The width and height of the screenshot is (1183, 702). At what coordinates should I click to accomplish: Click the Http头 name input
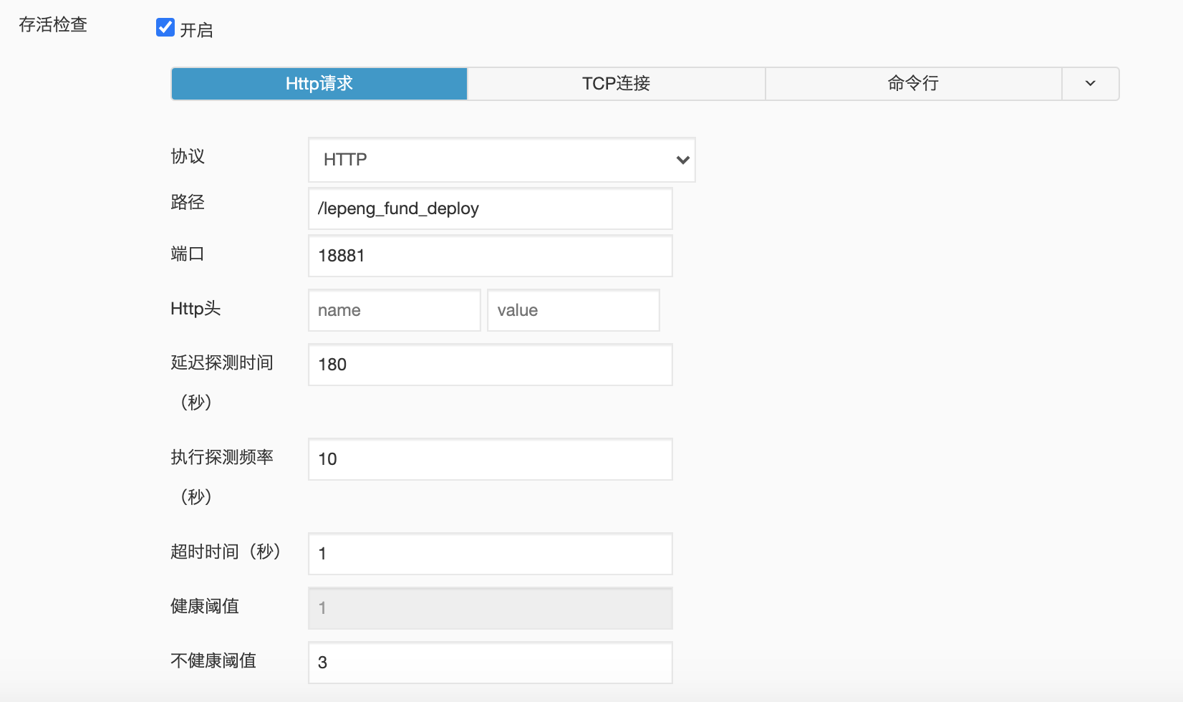(x=394, y=310)
